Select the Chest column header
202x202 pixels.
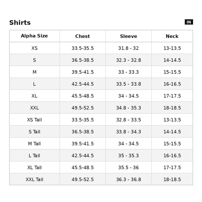[x=83, y=36]
